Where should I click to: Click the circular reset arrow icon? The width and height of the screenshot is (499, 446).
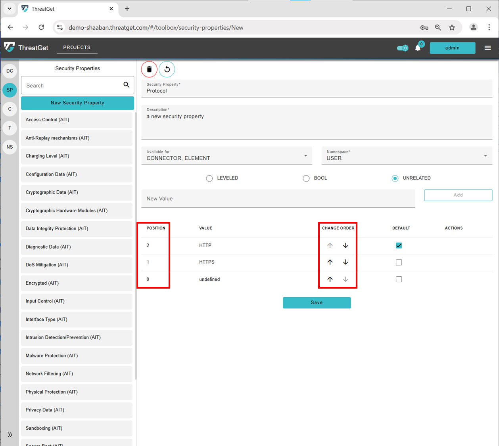tap(167, 69)
